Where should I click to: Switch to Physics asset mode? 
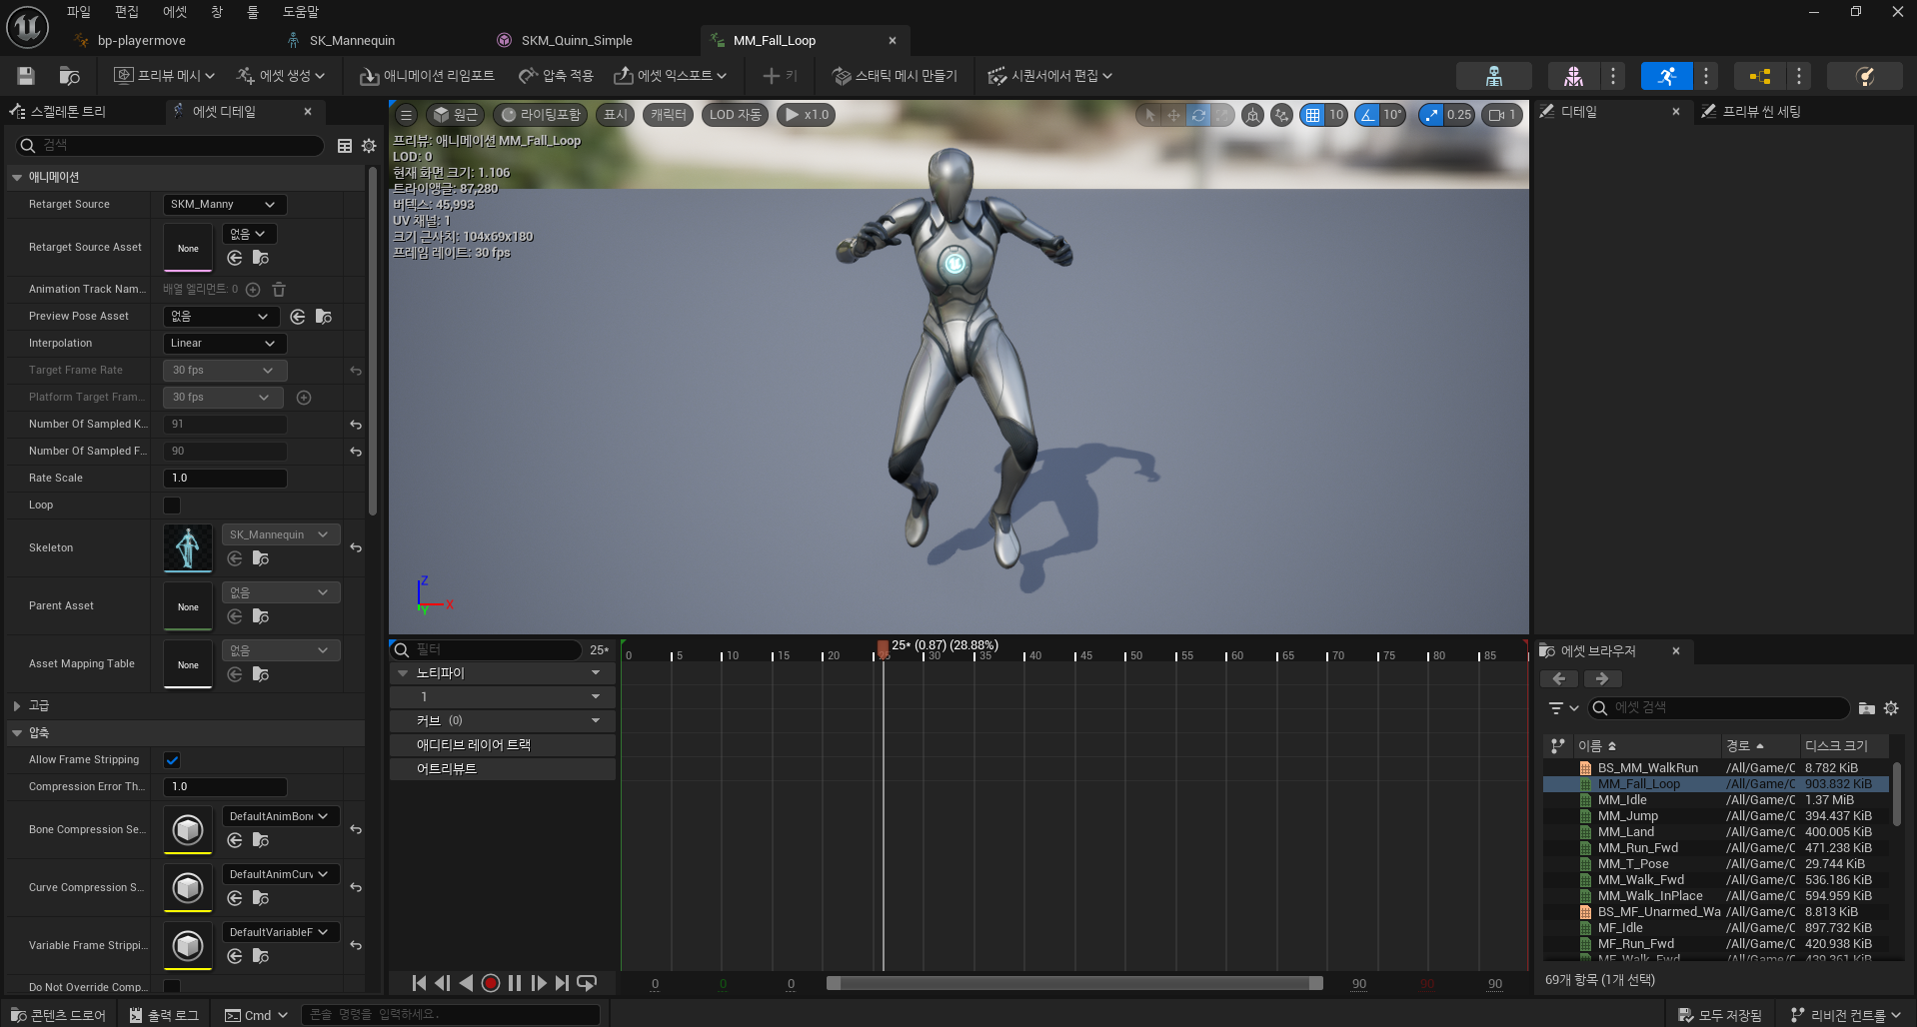pos(1864,76)
